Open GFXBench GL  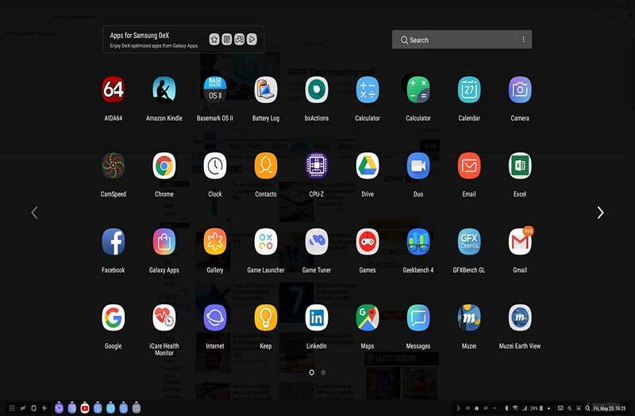pos(469,242)
